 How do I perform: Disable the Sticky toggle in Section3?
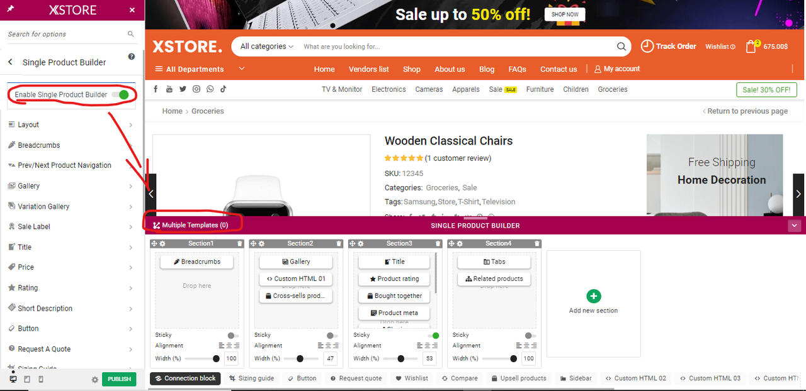(x=433, y=336)
